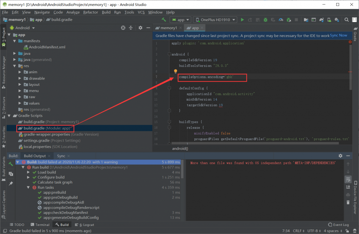Click the Stop button in toolbar
The height and width of the screenshot is (234, 359).
point(296,20)
